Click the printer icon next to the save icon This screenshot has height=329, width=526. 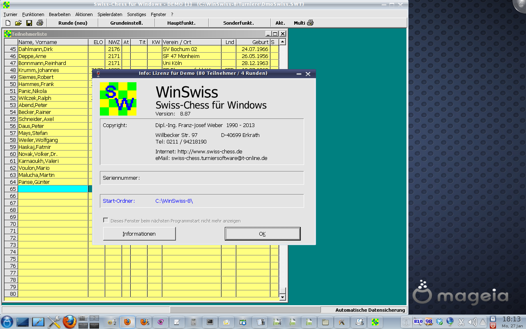tap(40, 23)
